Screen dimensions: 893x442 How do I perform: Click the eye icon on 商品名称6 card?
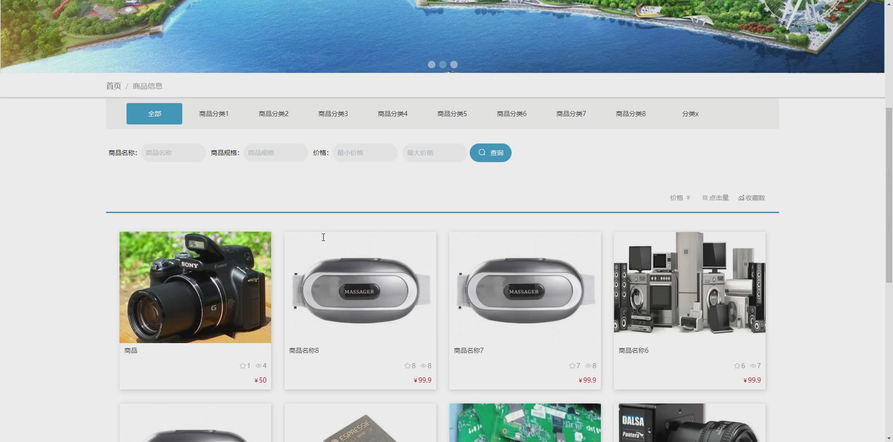(753, 366)
